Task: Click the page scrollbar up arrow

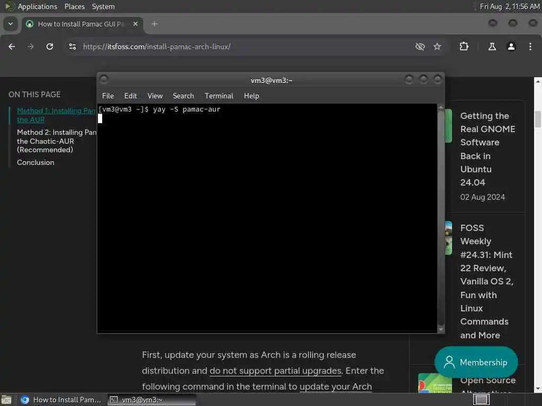Action: tap(538, 81)
